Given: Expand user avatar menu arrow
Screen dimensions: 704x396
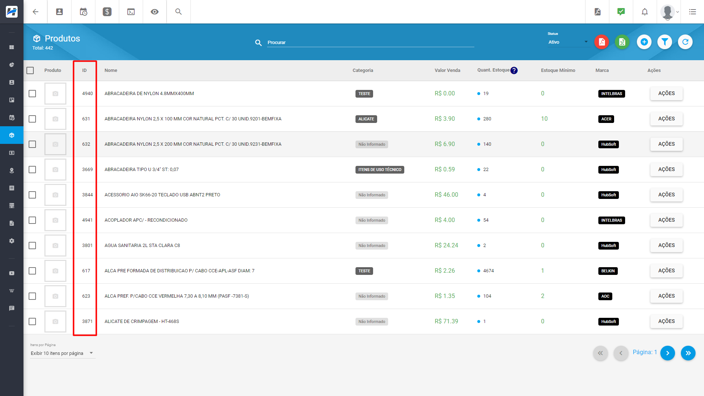Looking at the screenshot, I should click(678, 12).
